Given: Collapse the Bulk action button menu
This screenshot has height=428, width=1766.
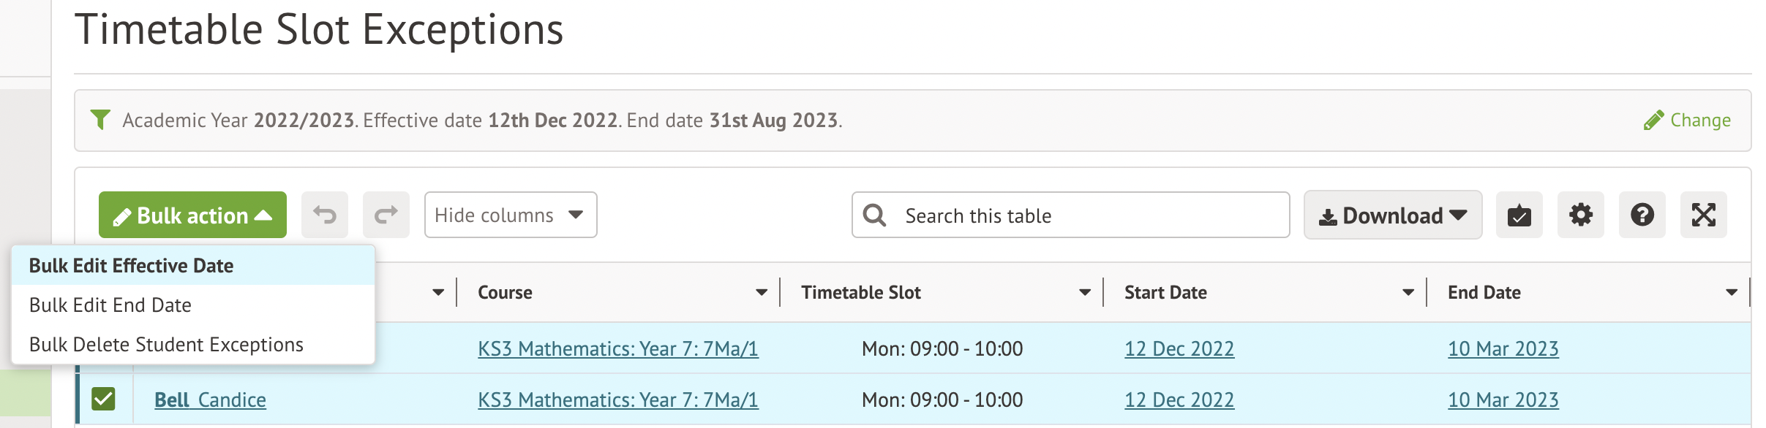Looking at the screenshot, I should click(192, 215).
